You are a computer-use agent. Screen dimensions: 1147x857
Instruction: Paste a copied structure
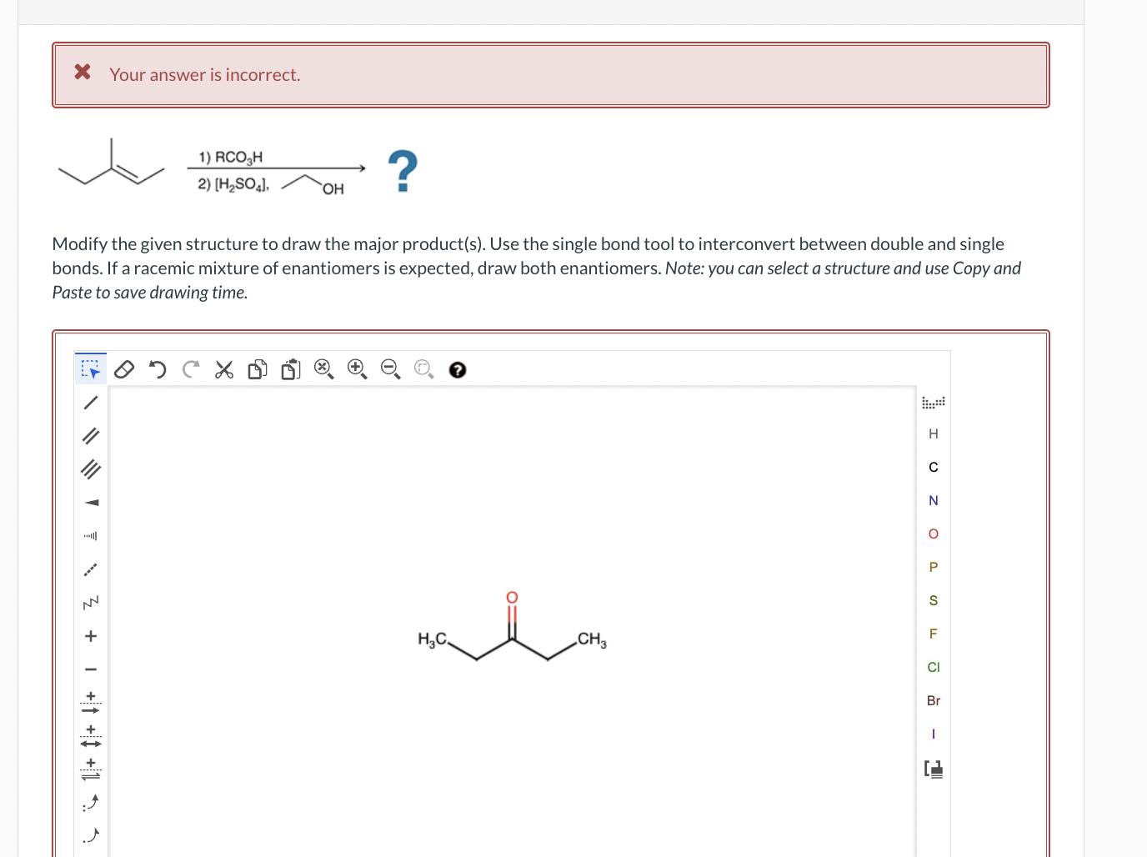[290, 368]
